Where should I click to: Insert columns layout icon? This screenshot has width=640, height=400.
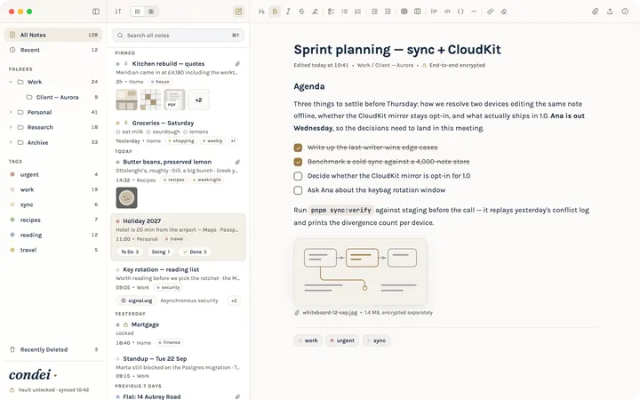pyautogui.click(x=418, y=12)
